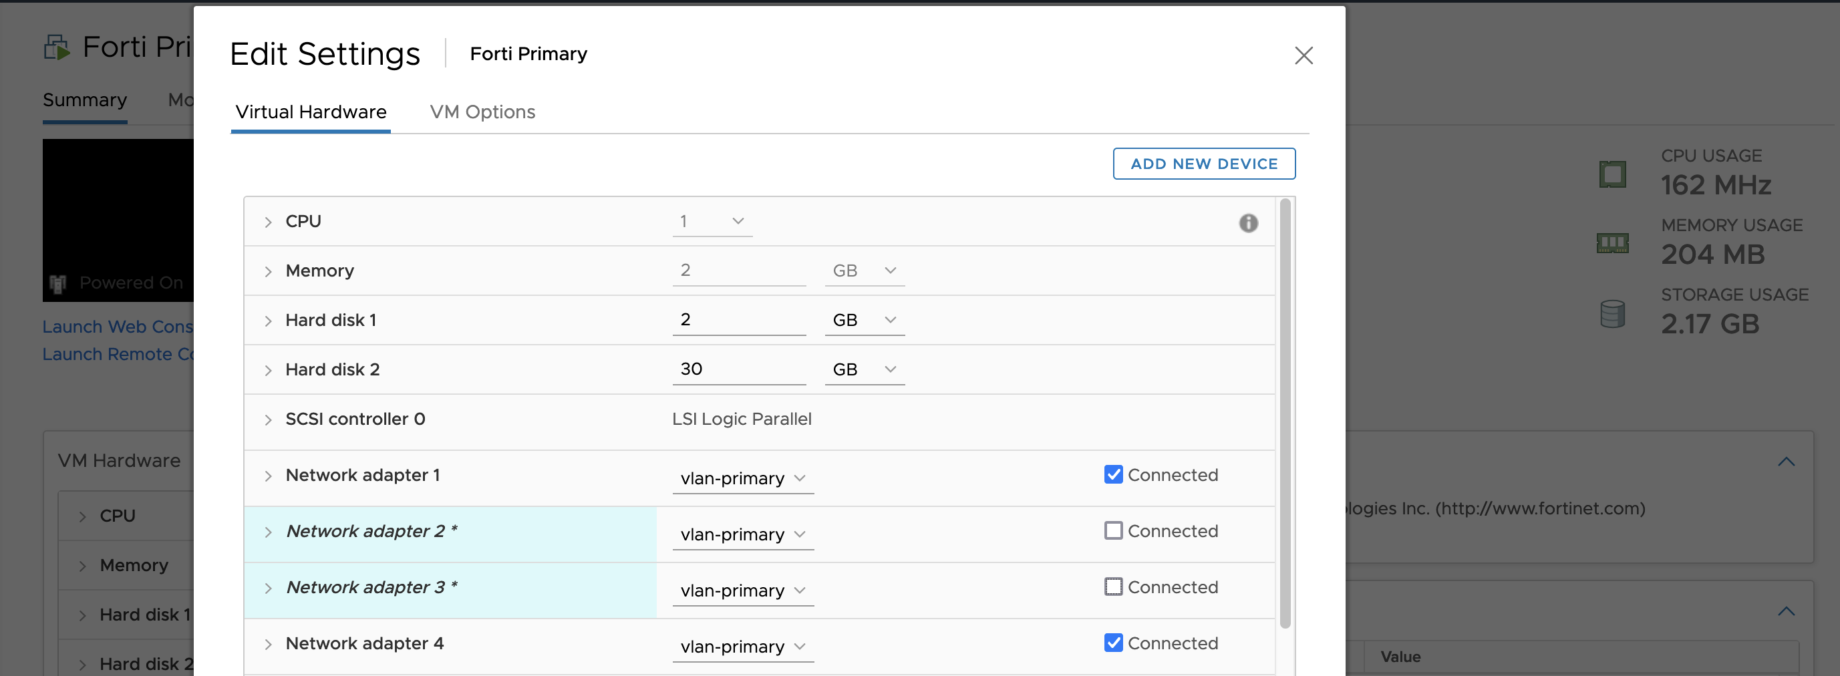
Task: Click the CPU info icon
Action: pos(1248,222)
